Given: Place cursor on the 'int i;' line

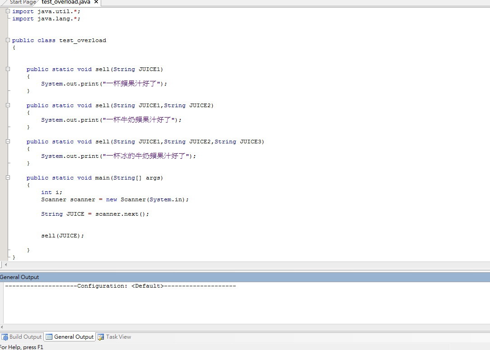Looking at the screenshot, I should pos(51,192).
